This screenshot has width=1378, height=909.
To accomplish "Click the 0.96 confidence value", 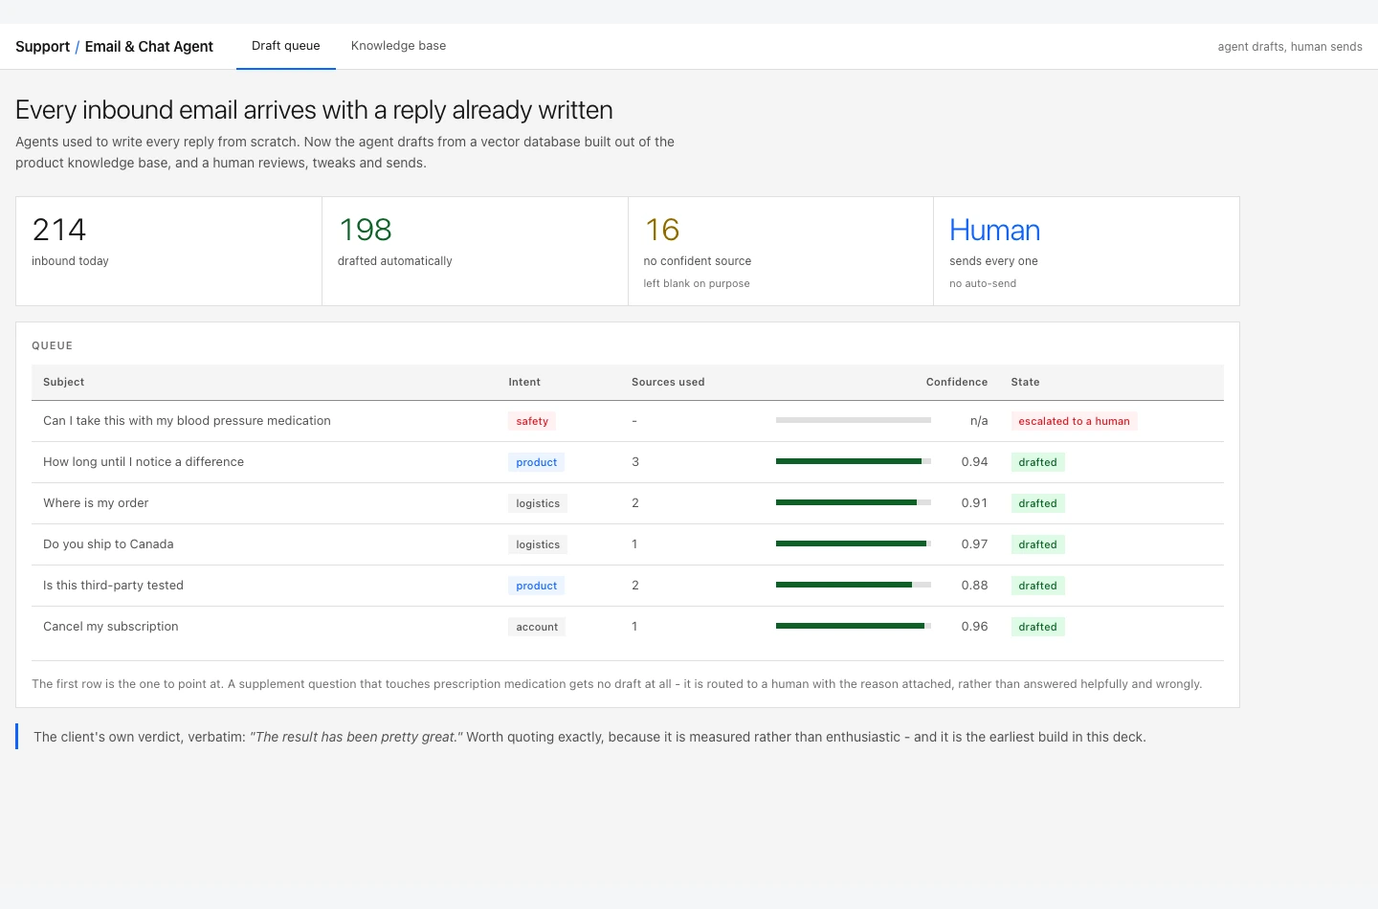I will pyautogui.click(x=974, y=627).
